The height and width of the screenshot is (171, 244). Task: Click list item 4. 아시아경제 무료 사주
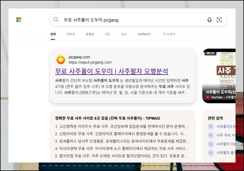click(122, 149)
